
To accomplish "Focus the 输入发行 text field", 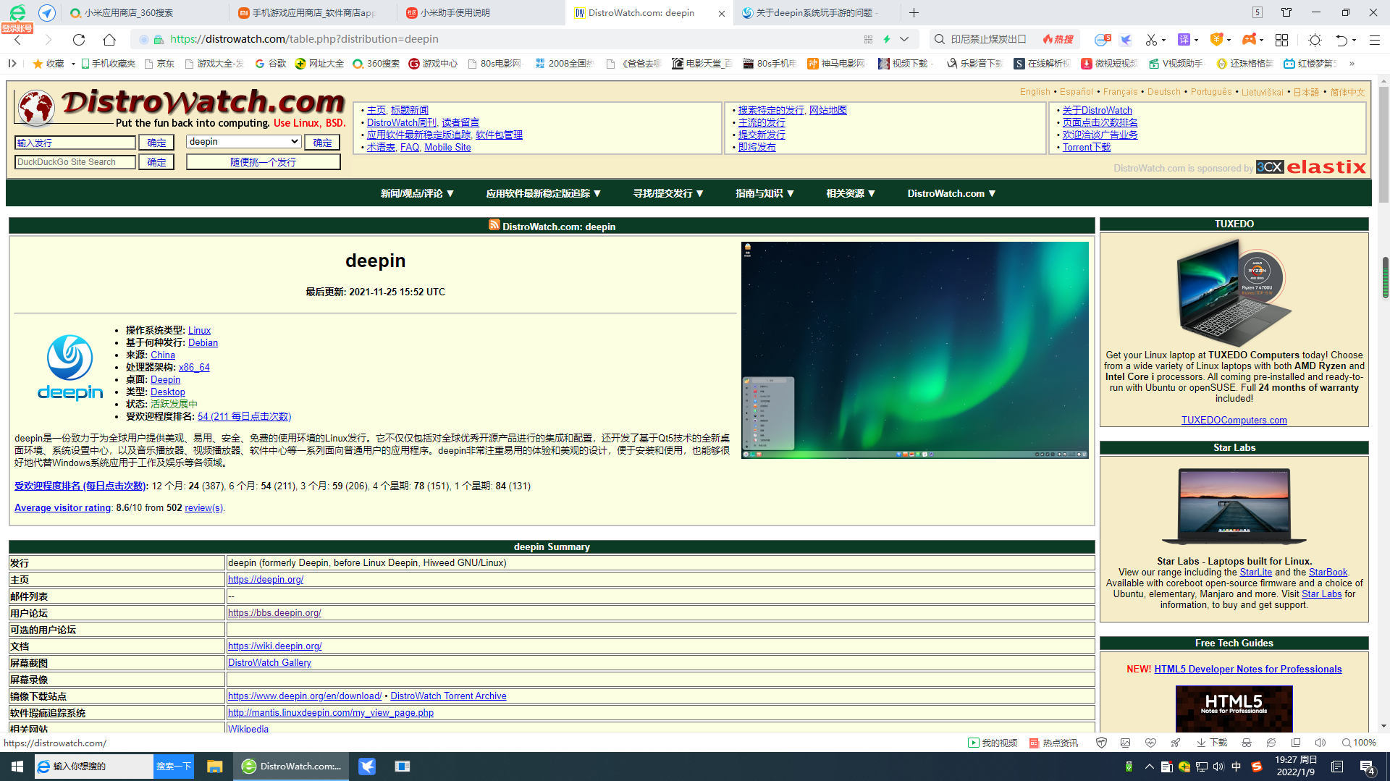I will tap(75, 143).
